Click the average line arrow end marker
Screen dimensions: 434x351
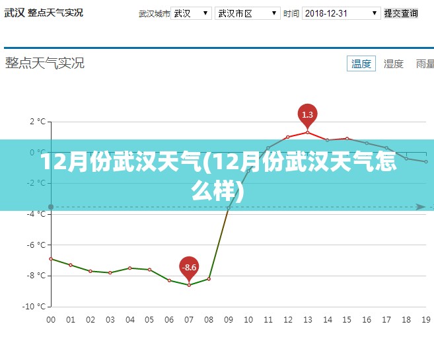tap(421, 207)
